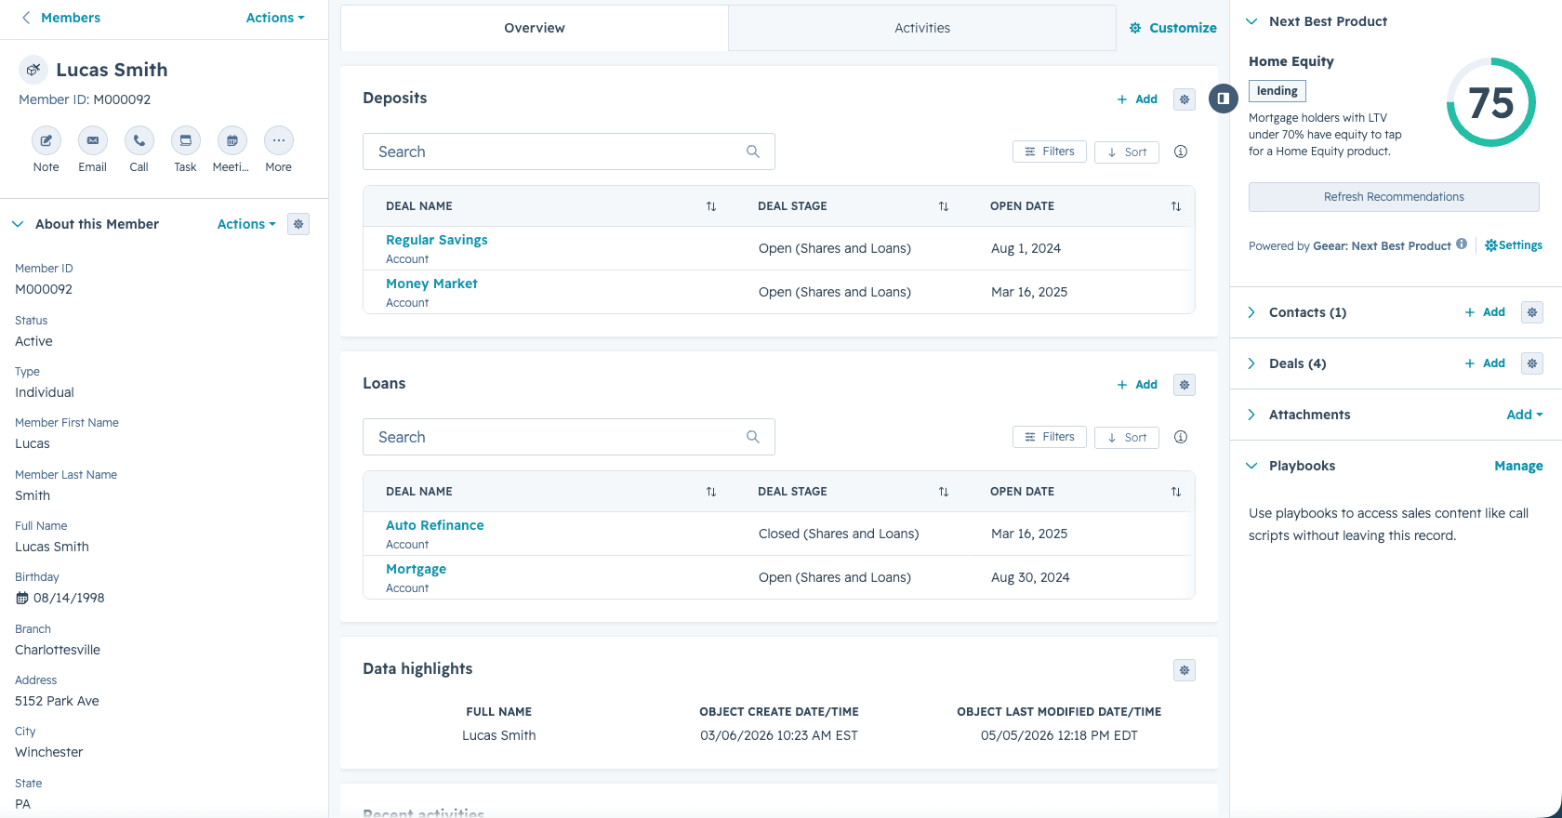Open Filters for Loans table

(1050, 437)
